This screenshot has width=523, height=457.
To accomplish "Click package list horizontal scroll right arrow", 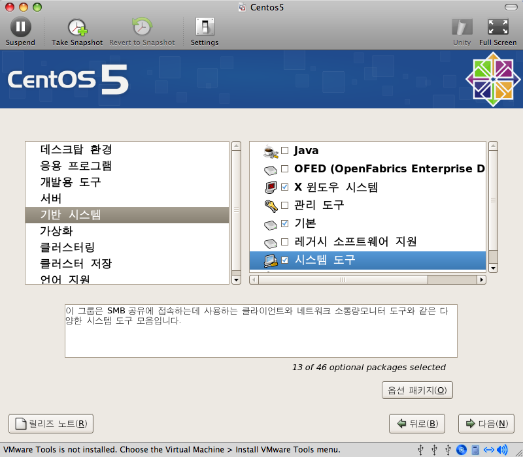I will coord(481,280).
